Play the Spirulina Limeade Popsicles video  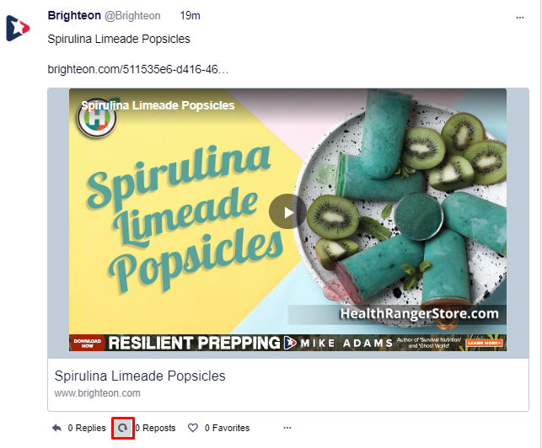click(x=287, y=211)
